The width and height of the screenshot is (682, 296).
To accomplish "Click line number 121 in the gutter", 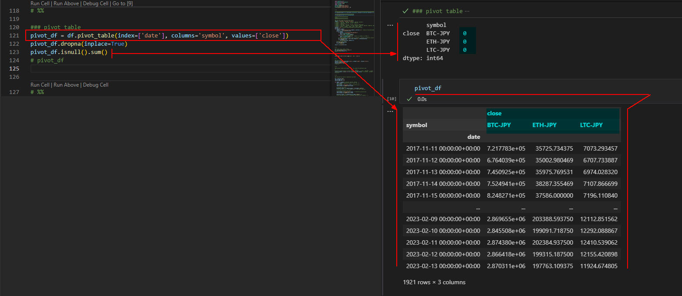I will pos(14,36).
